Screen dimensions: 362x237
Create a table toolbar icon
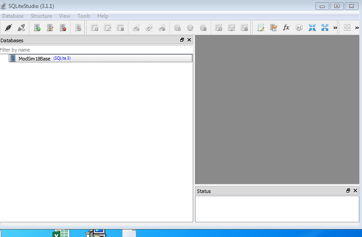(x=95, y=28)
